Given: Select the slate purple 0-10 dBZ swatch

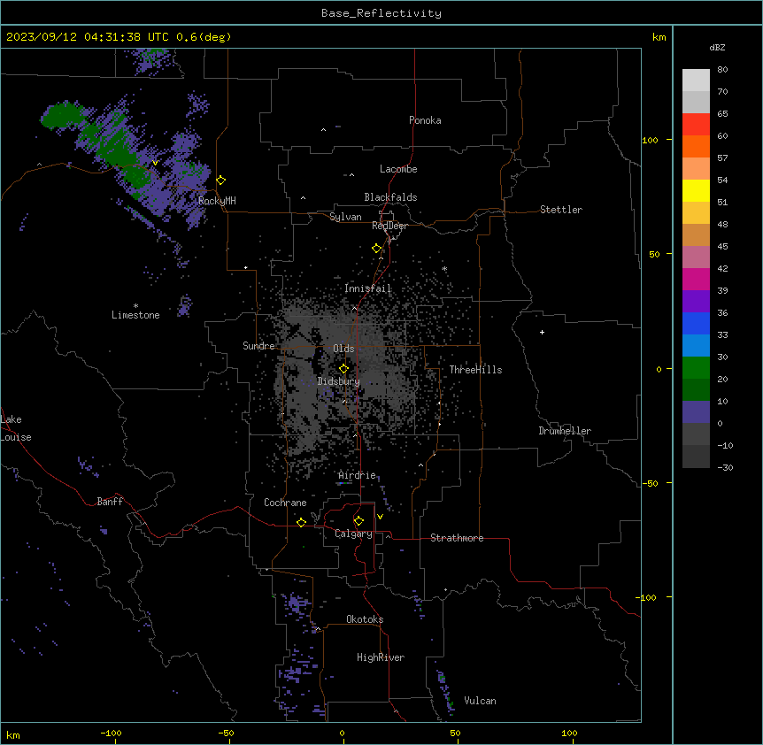Looking at the screenshot, I should 696,412.
